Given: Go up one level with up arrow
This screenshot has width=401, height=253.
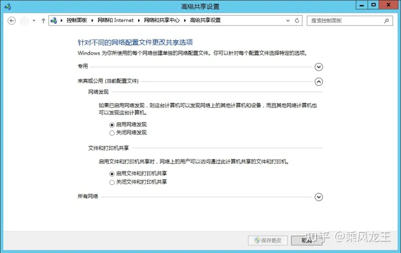Looking at the screenshot, I should click(x=43, y=21).
